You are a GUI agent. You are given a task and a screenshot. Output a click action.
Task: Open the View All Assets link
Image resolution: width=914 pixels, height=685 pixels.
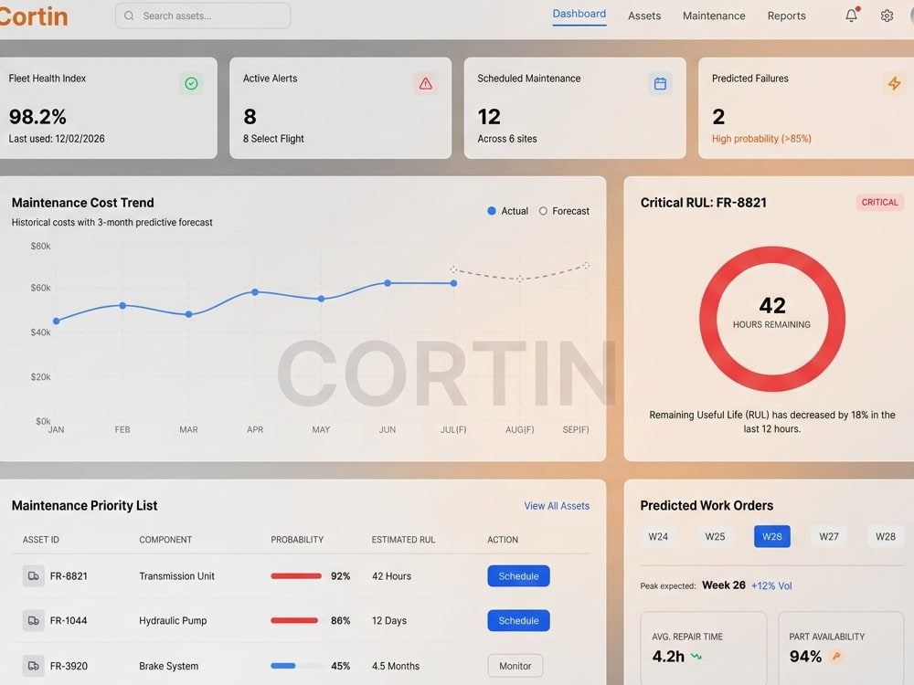tap(557, 506)
